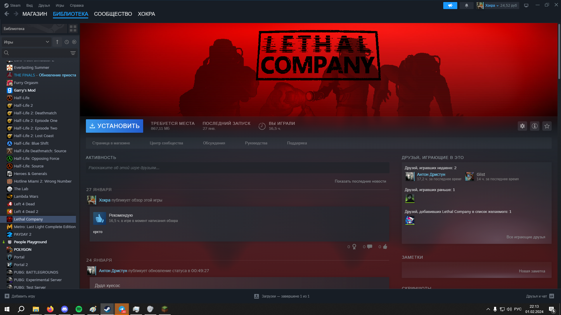Expand the Игры filter dropdown
The image size is (561, 315).
click(27, 42)
